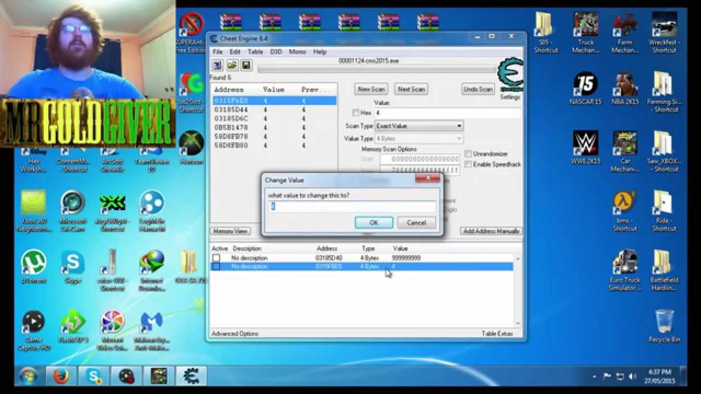Enable the Unrandomizer checkbox
701x394 pixels.
pyautogui.click(x=468, y=154)
